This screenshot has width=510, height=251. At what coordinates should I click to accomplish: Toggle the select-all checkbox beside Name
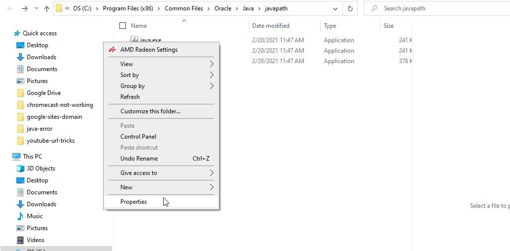click(x=122, y=26)
